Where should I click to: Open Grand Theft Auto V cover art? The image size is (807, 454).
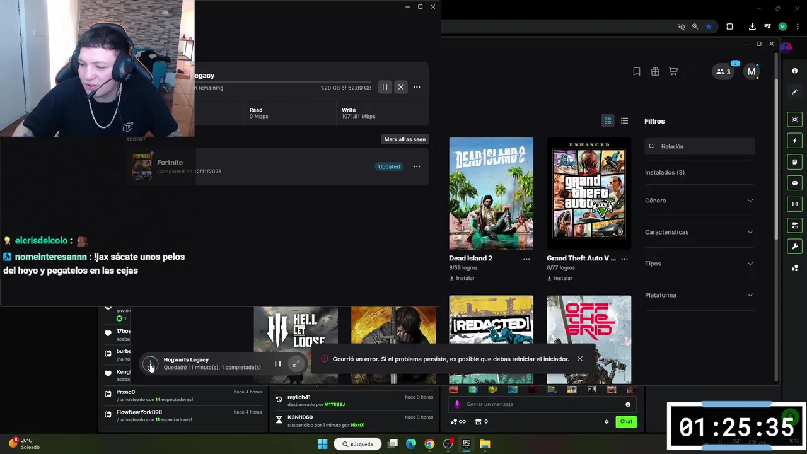pos(589,193)
